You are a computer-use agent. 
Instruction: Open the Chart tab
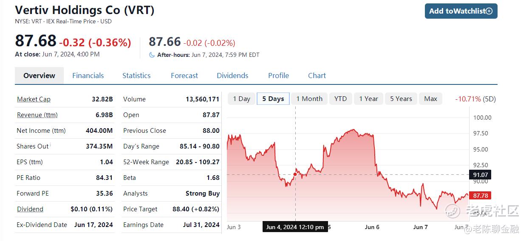click(317, 76)
